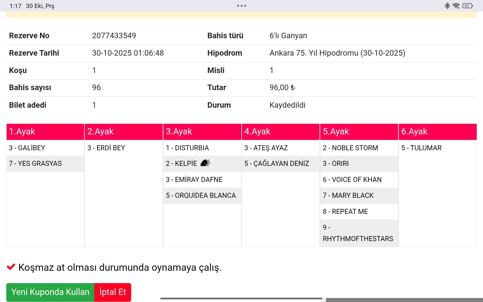Select the 1.Ayak column header
Viewport: 483px width, 302px height.
pyautogui.click(x=45, y=132)
